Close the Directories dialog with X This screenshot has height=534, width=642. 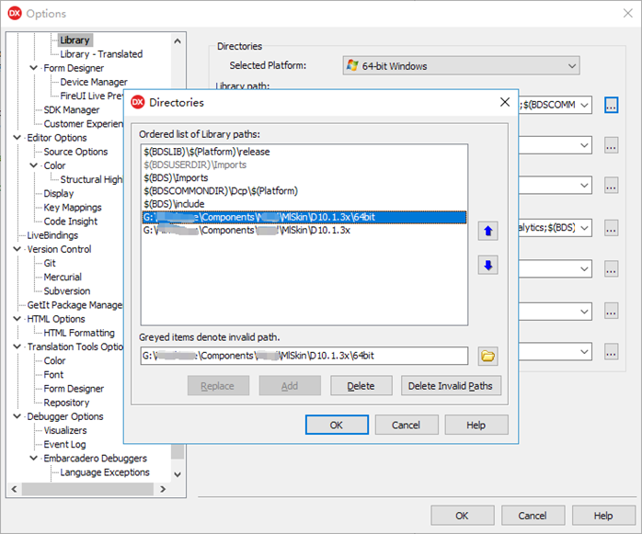tap(505, 102)
